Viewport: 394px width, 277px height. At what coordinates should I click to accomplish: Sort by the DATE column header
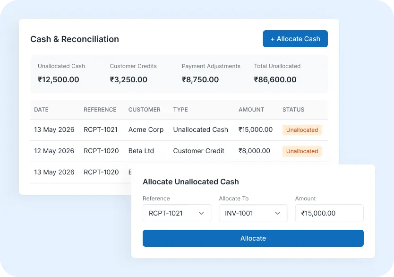pos(41,110)
